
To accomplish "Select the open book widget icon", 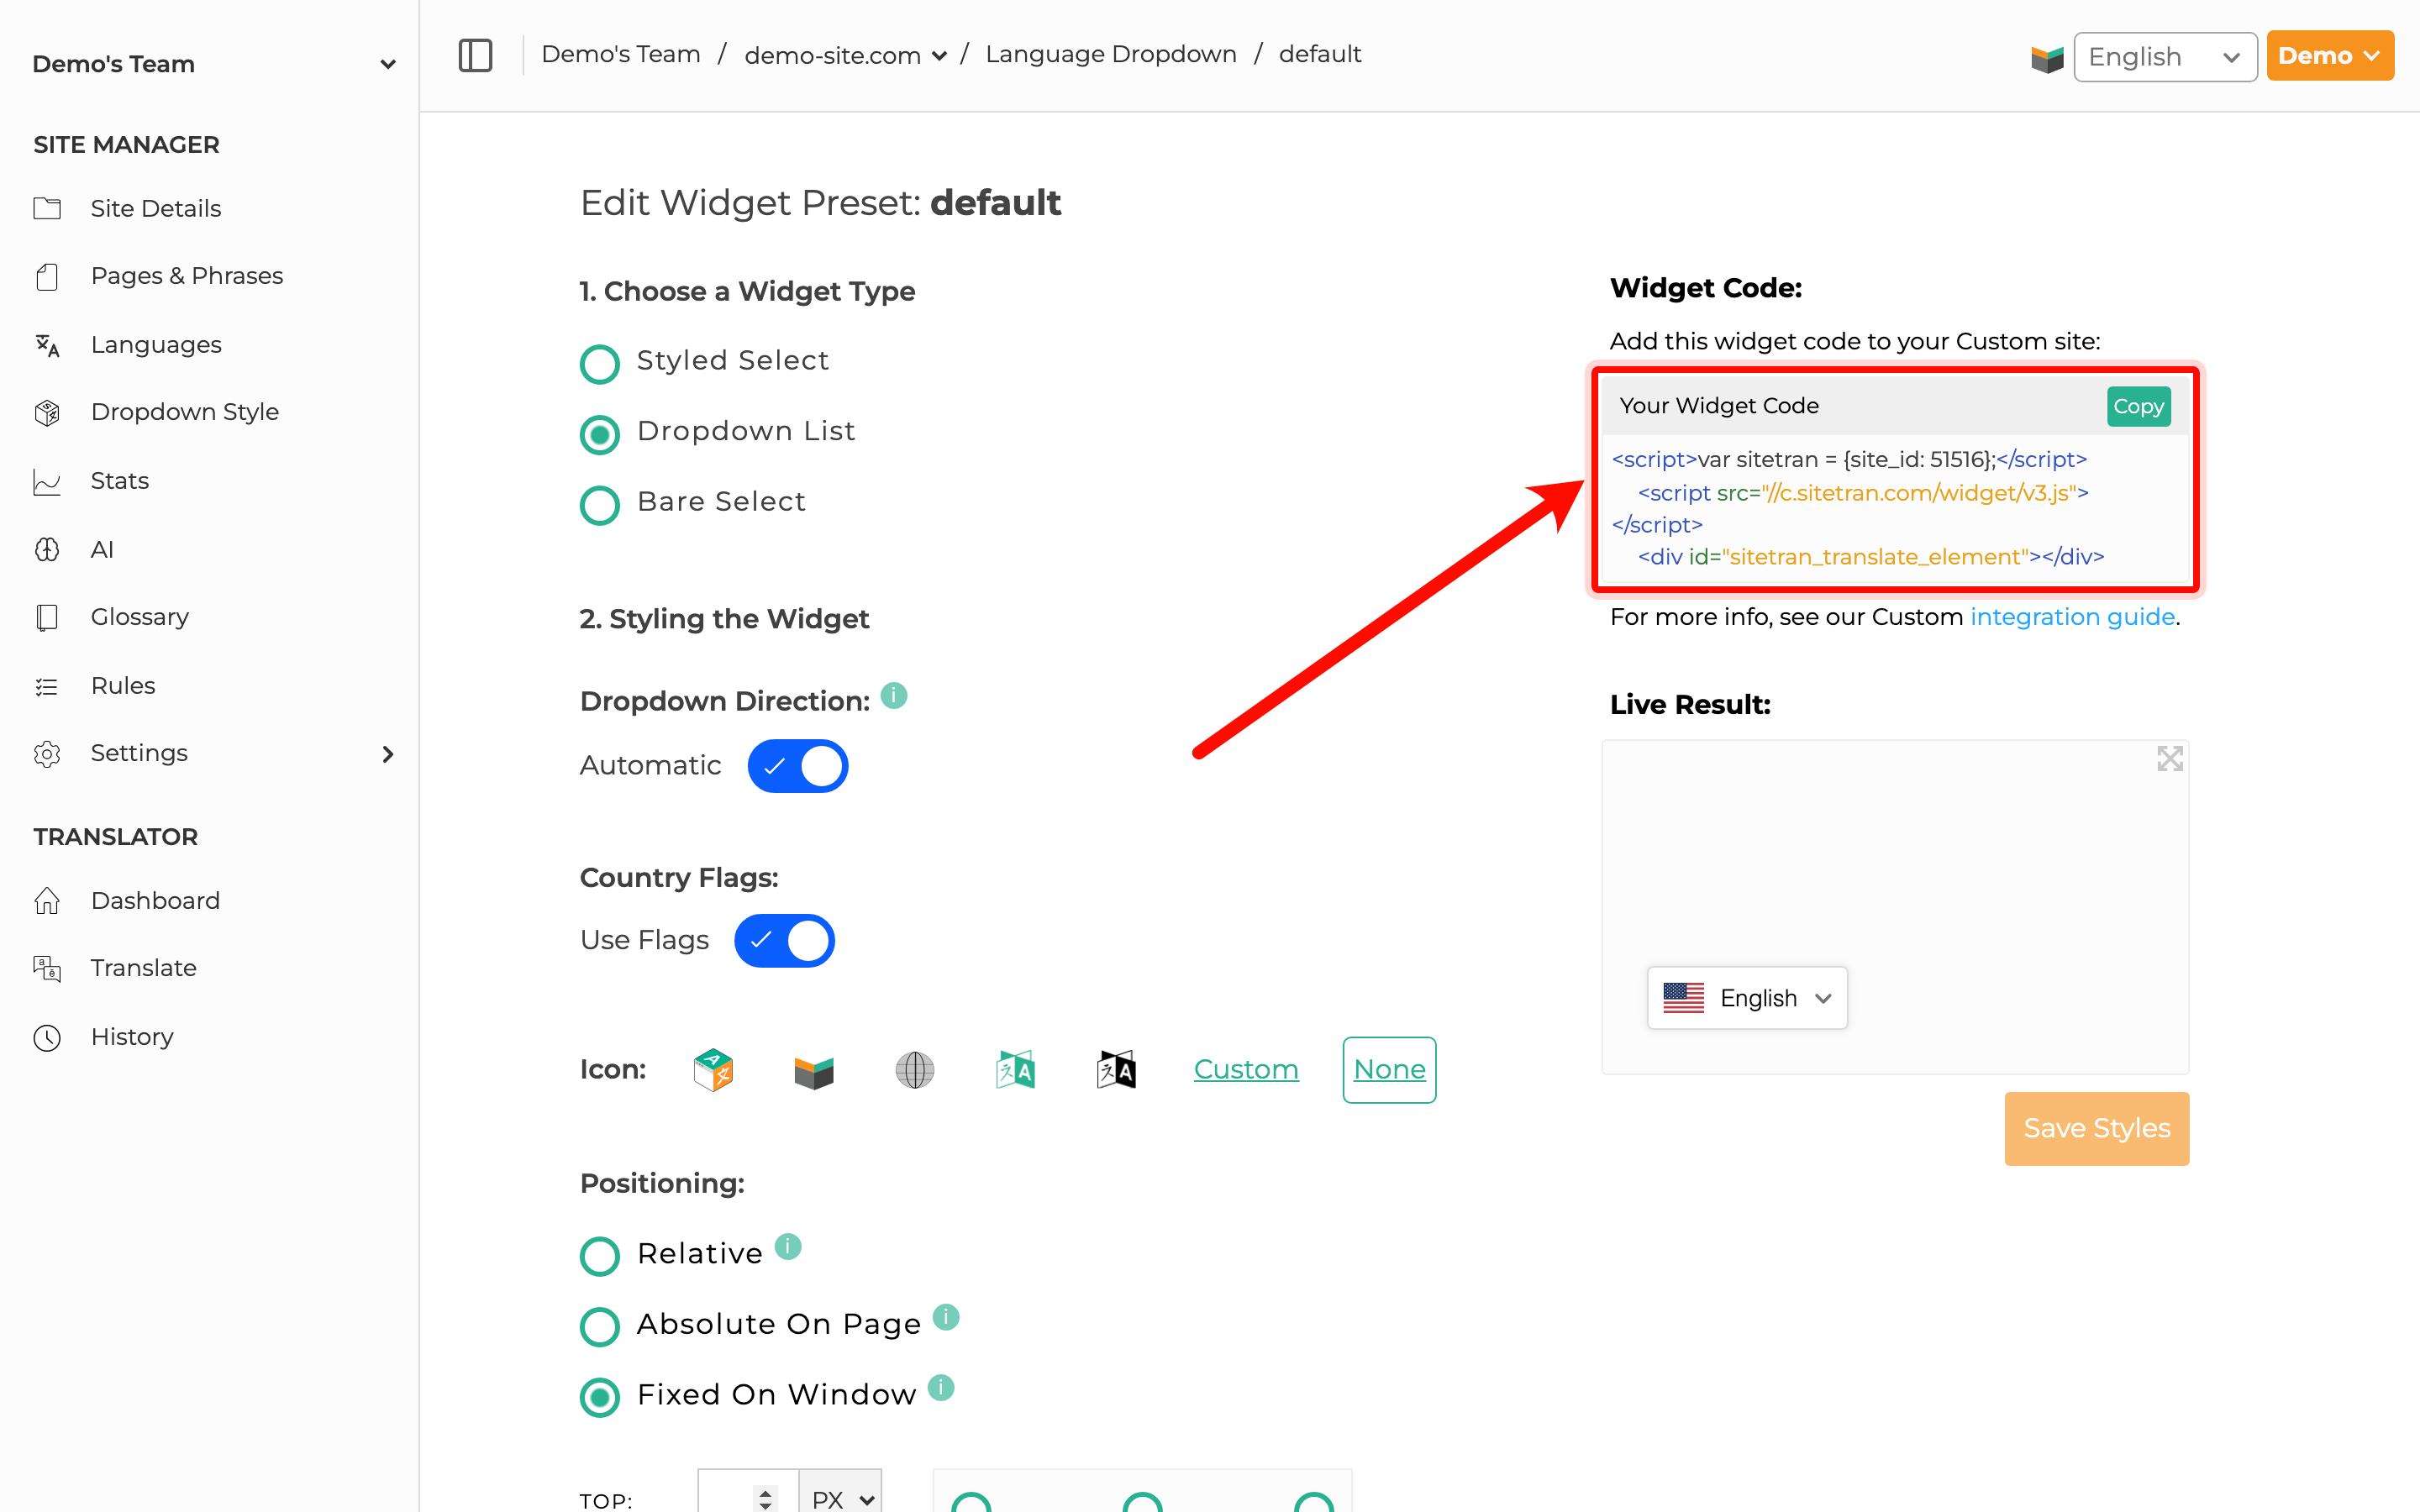I will [814, 1072].
